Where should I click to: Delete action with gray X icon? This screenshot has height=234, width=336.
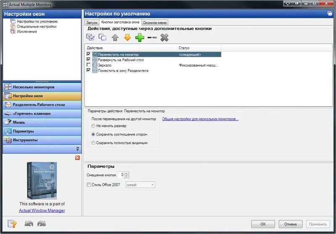pos(164,38)
